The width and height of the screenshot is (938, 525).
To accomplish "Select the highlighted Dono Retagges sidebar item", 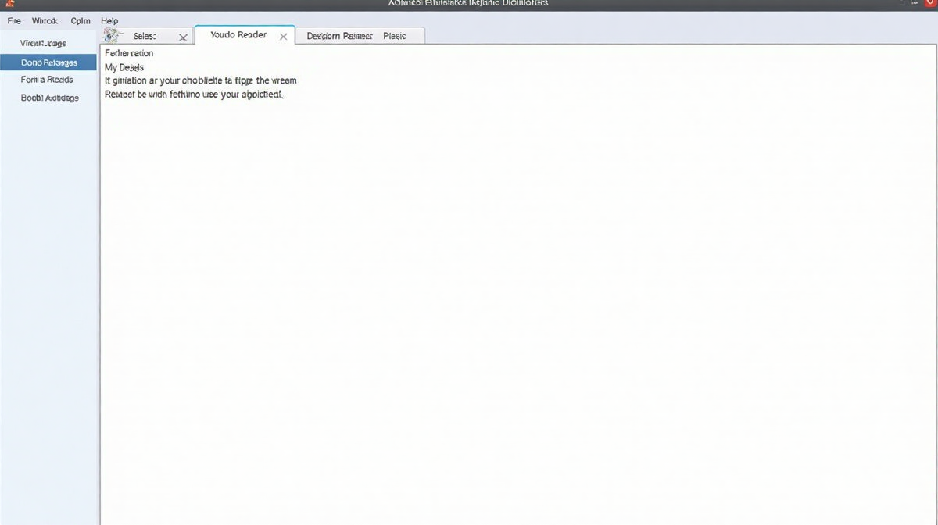I will 48,62.
